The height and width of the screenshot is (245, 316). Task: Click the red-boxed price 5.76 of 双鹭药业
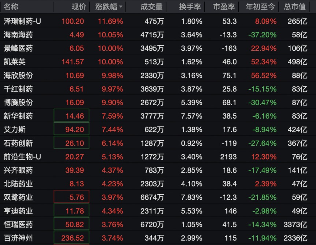tap(72, 196)
